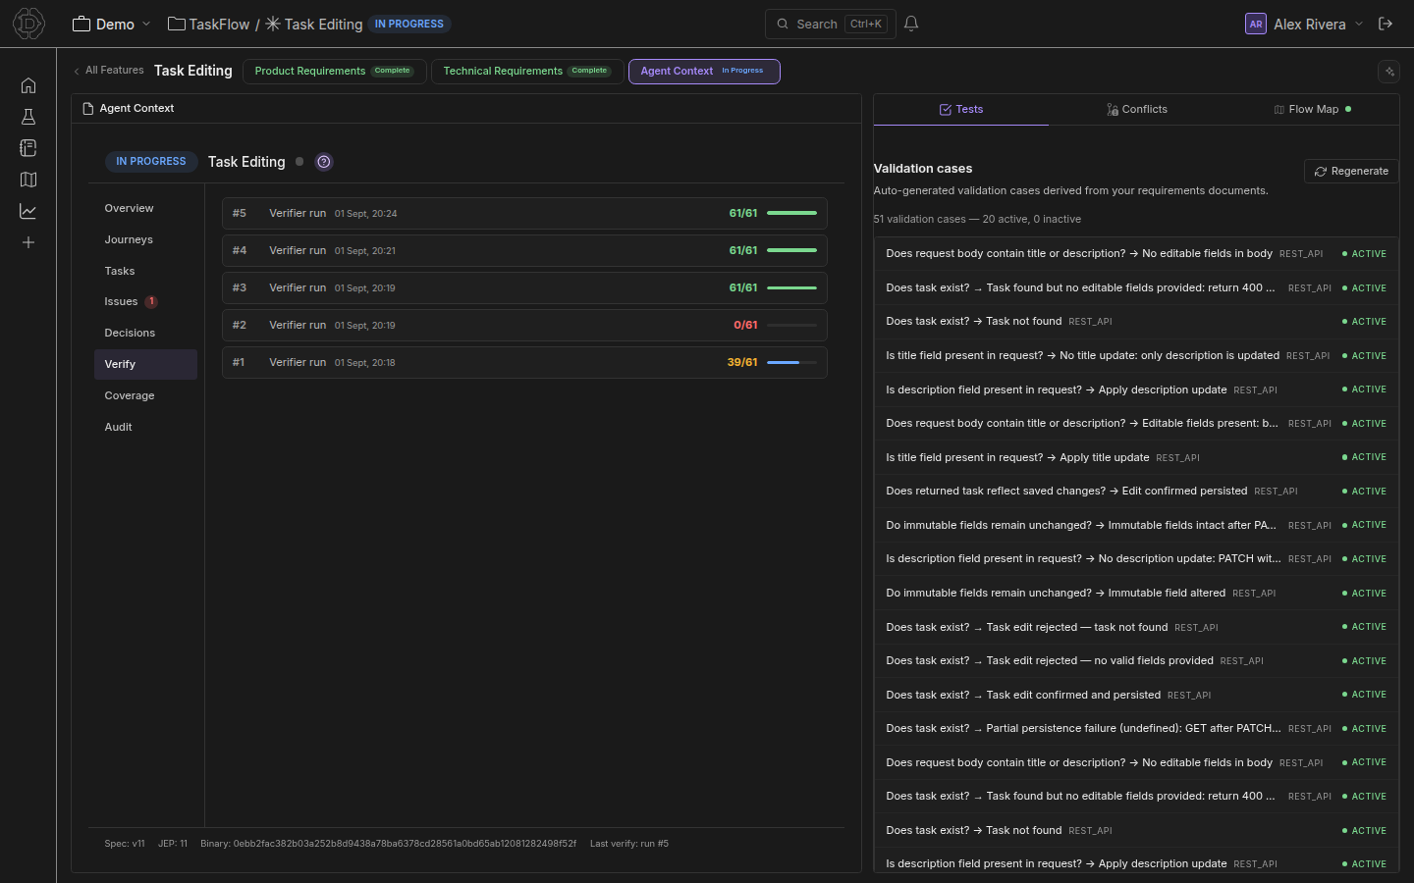Open Audit in the feature navigation
Image resolution: width=1414 pixels, height=883 pixels.
(x=145, y=427)
